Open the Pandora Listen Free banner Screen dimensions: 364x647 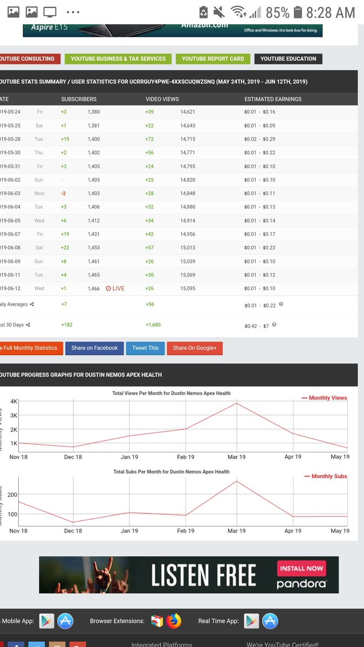[189, 575]
